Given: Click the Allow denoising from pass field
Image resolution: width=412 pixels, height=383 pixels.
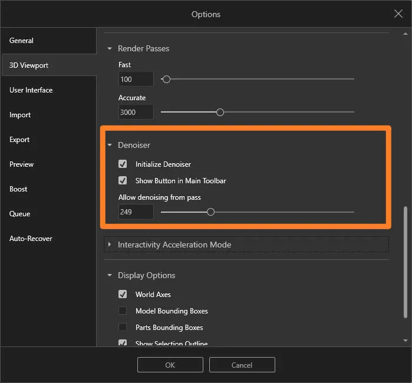Looking at the screenshot, I should click(136, 212).
